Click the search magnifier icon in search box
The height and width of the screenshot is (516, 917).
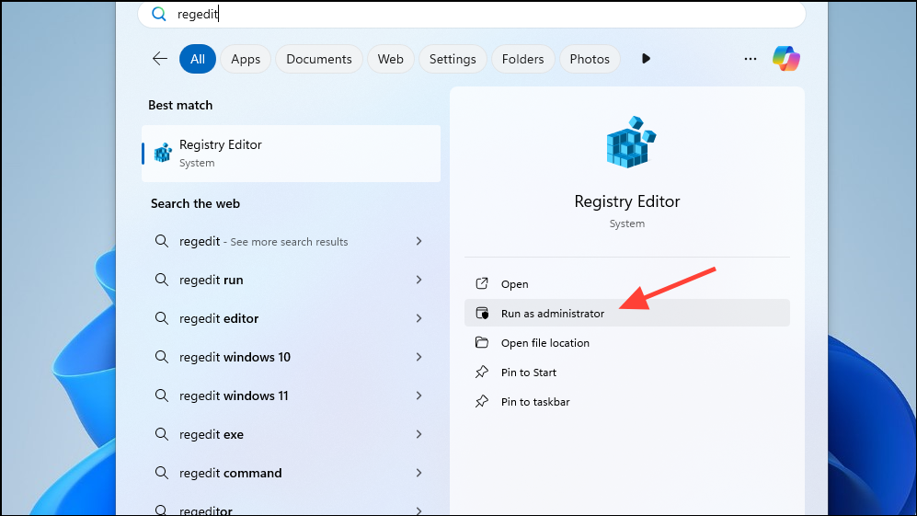pyautogui.click(x=159, y=14)
